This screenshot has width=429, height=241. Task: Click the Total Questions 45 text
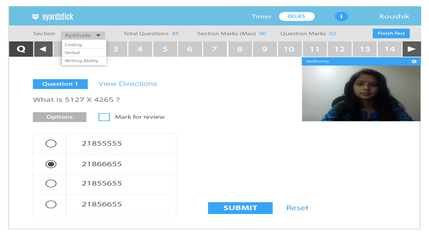(151, 34)
